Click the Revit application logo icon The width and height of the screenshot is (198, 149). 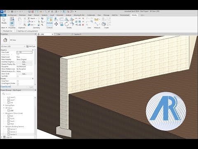click(x=2, y=12)
